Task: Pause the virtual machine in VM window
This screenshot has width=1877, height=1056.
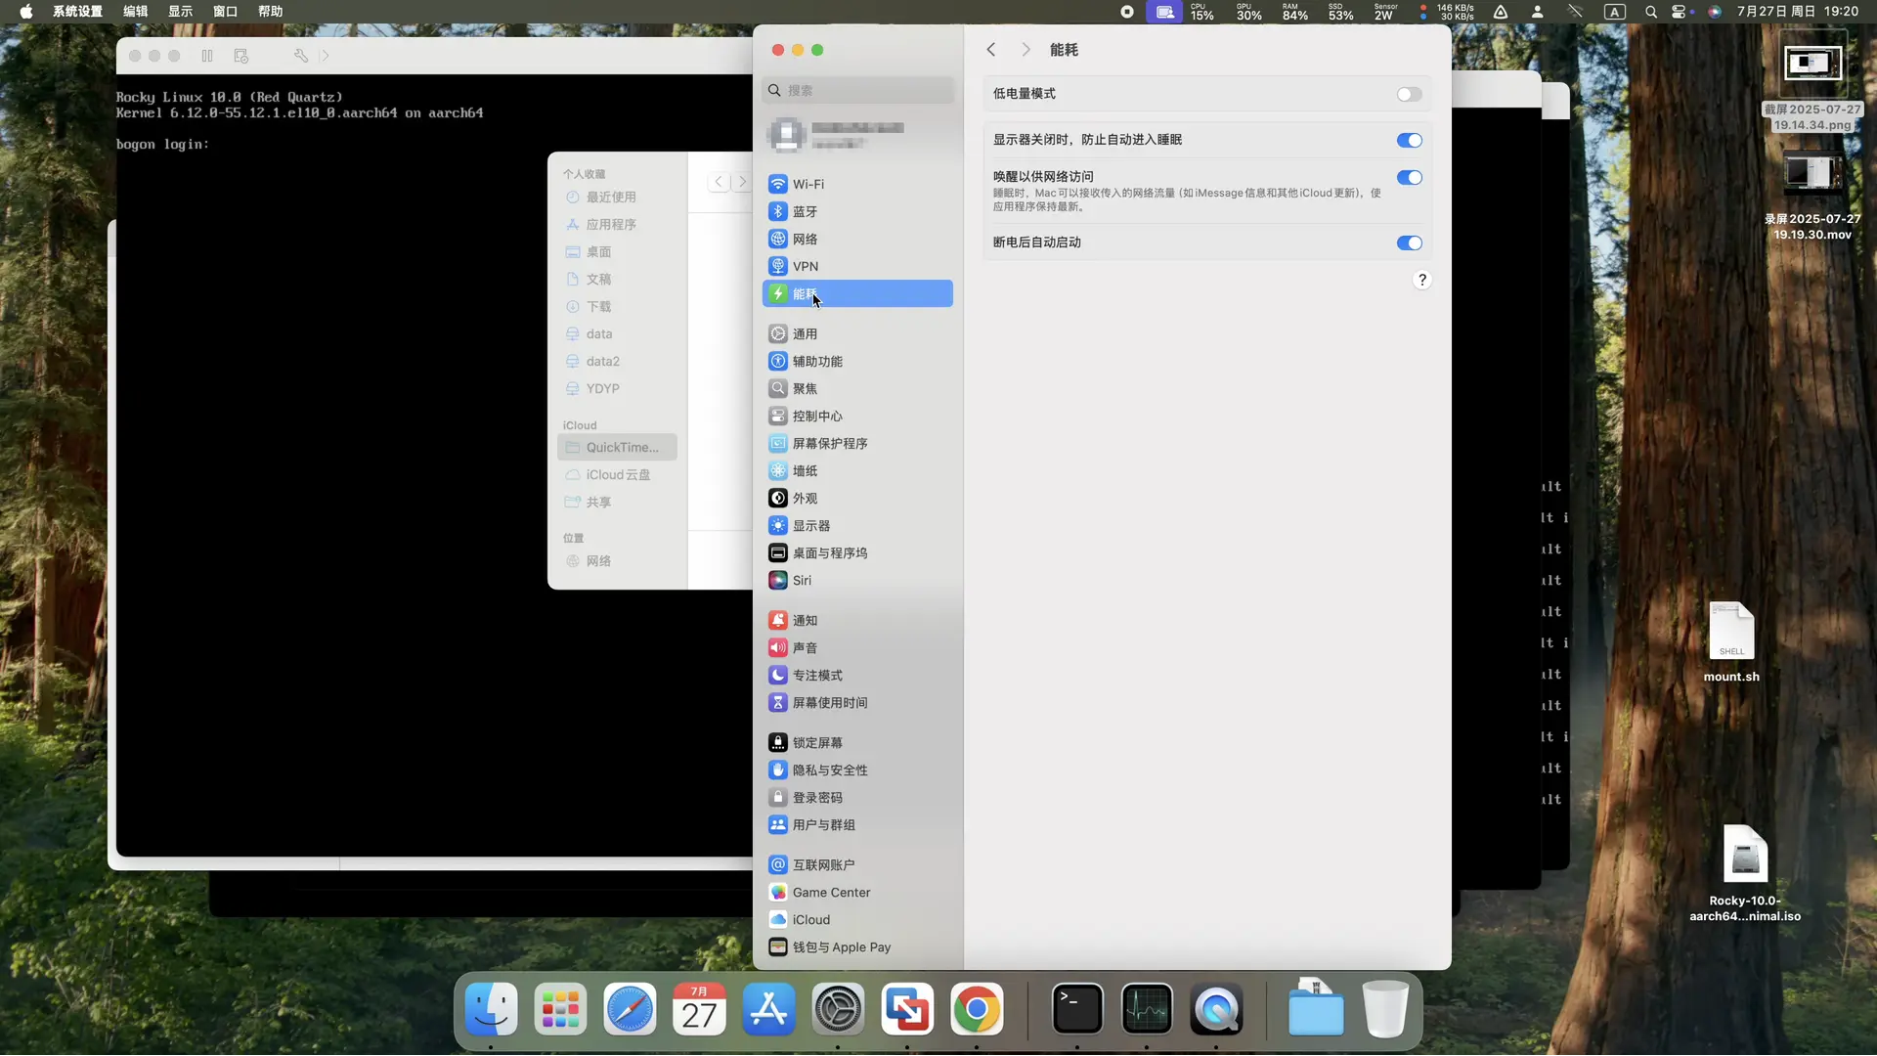Action: [x=207, y=56]
